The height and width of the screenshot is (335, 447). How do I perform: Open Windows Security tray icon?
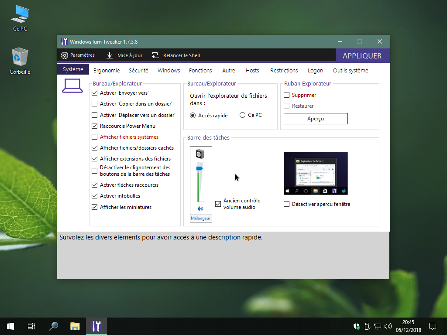[357, 326]
